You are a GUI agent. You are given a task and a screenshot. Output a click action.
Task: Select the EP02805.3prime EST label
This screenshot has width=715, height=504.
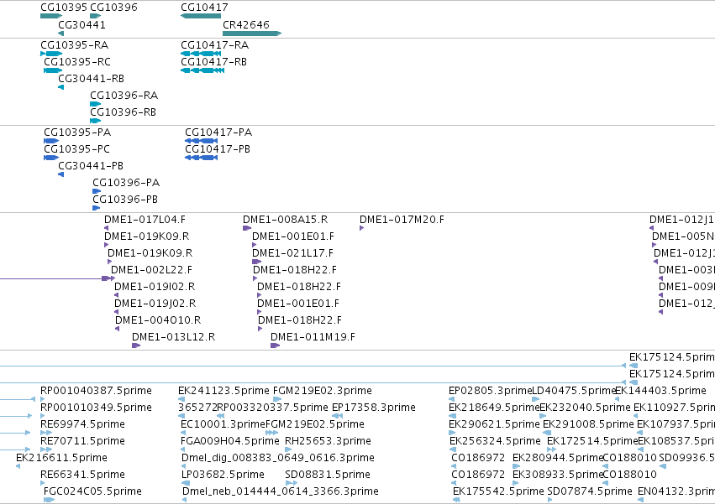491,391
